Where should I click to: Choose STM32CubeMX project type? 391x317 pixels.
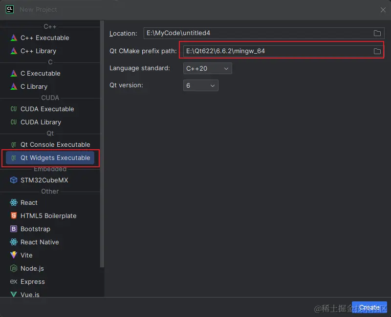tap(50, 180)
